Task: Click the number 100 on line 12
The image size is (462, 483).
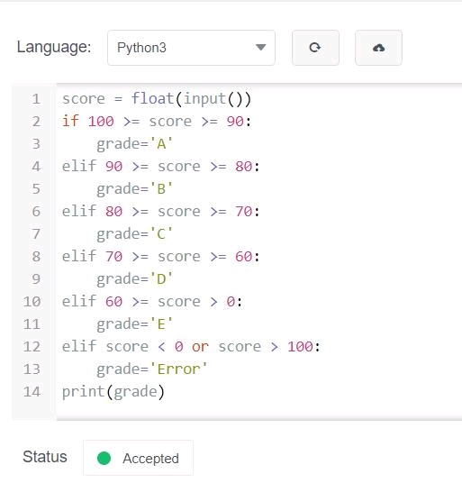Action: tap(301, 347)
